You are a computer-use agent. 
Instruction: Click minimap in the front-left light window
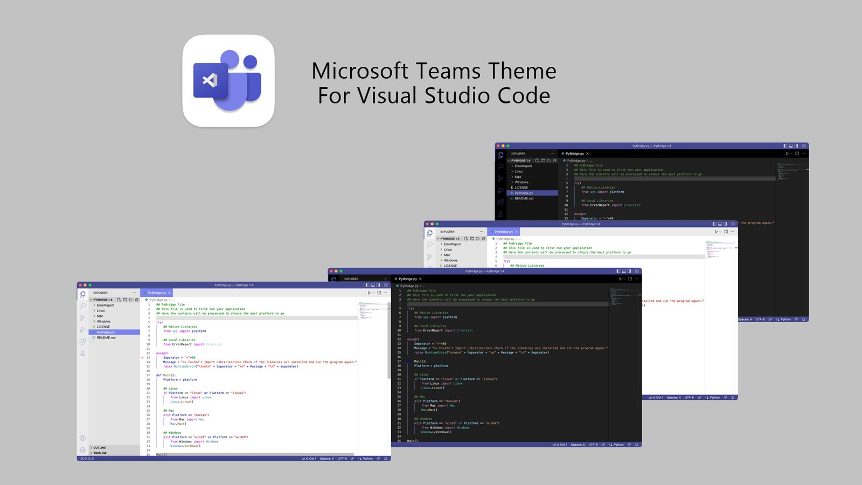pos(373,311)
